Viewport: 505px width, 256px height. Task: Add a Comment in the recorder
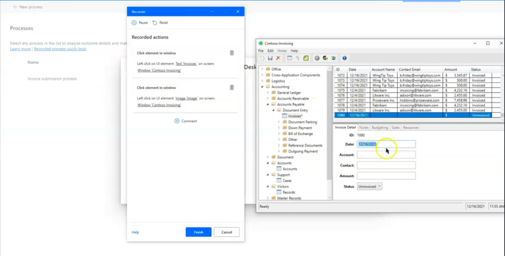click(x=186, y=121)
